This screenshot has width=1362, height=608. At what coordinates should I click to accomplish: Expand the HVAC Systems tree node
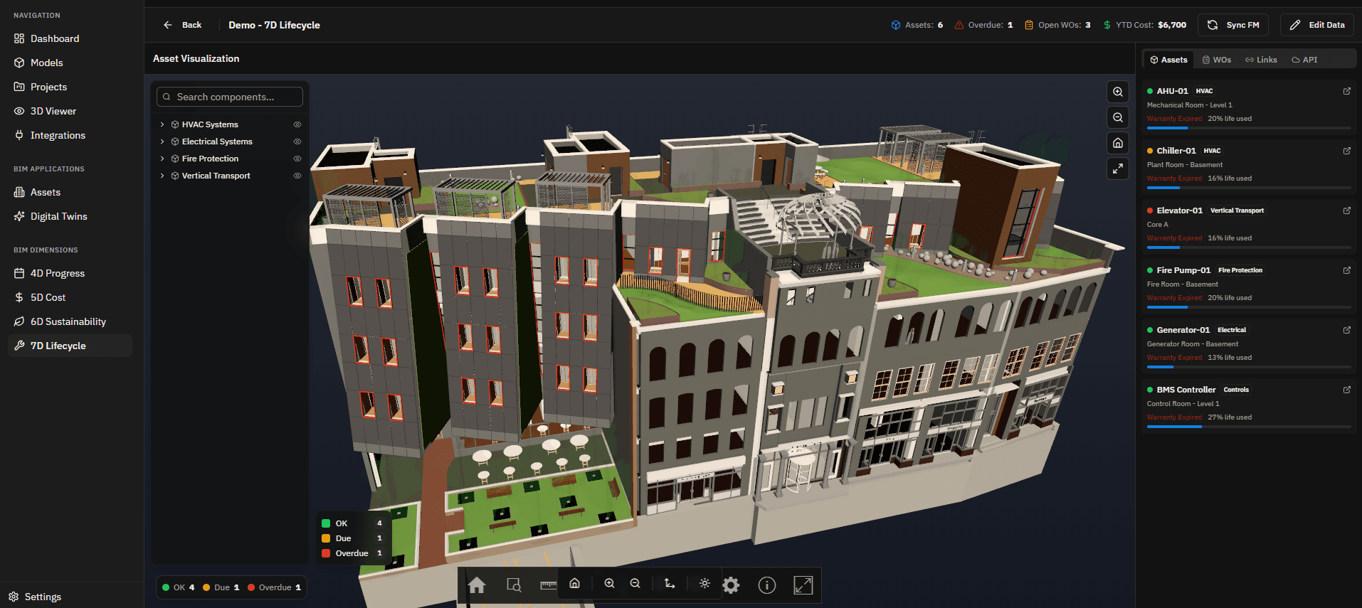162,124
